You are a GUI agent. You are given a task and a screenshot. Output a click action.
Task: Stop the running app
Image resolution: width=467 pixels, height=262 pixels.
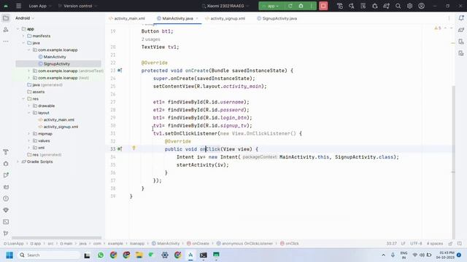(x=323, y=6)
